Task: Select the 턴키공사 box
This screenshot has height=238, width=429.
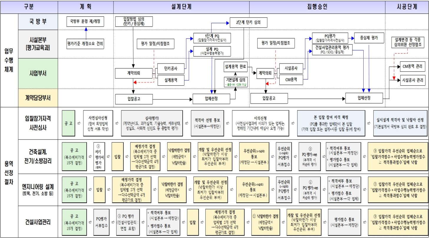Action: (171, 69)
